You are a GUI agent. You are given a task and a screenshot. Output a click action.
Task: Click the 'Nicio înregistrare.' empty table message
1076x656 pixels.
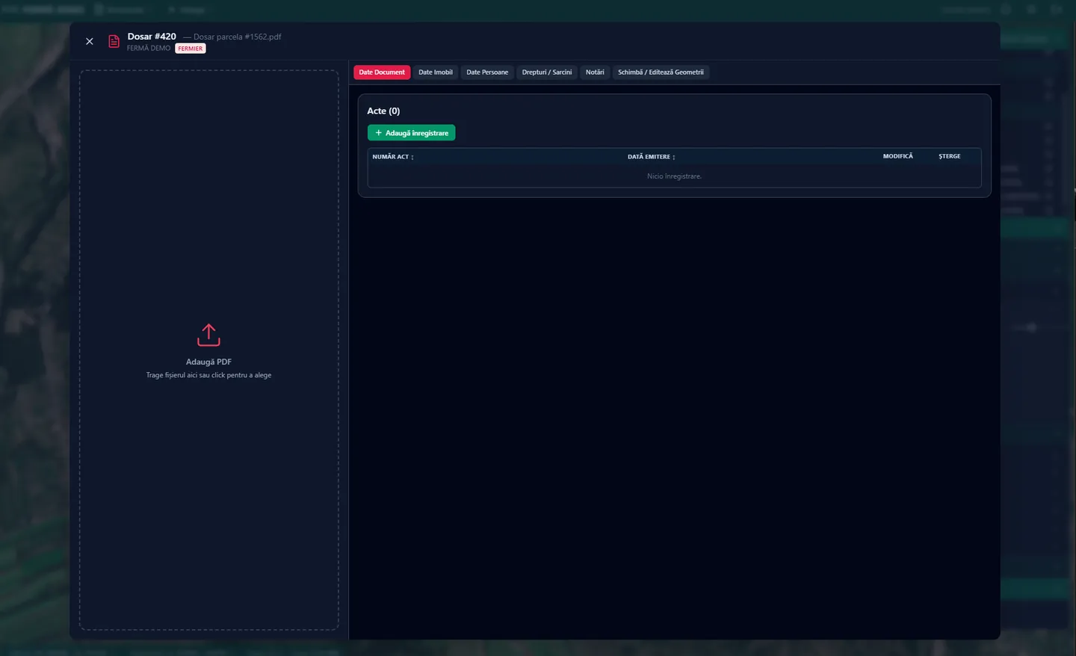click(674, 176)
